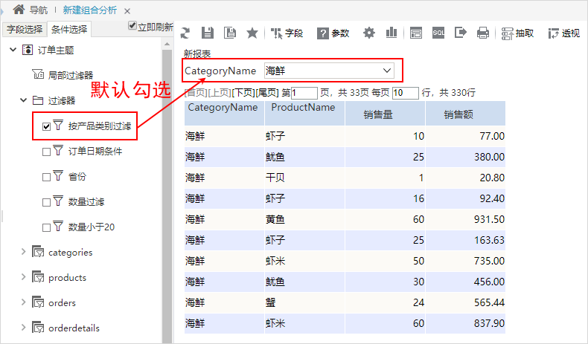588x344 pixels.
Task: Click the ProductName column header
Action: [x=304, y=113]
